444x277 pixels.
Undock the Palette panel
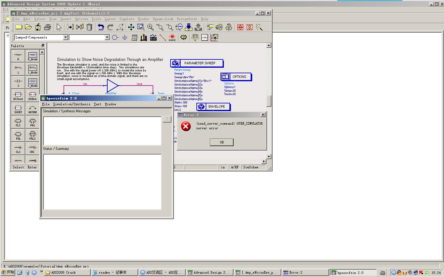(43, 46)
